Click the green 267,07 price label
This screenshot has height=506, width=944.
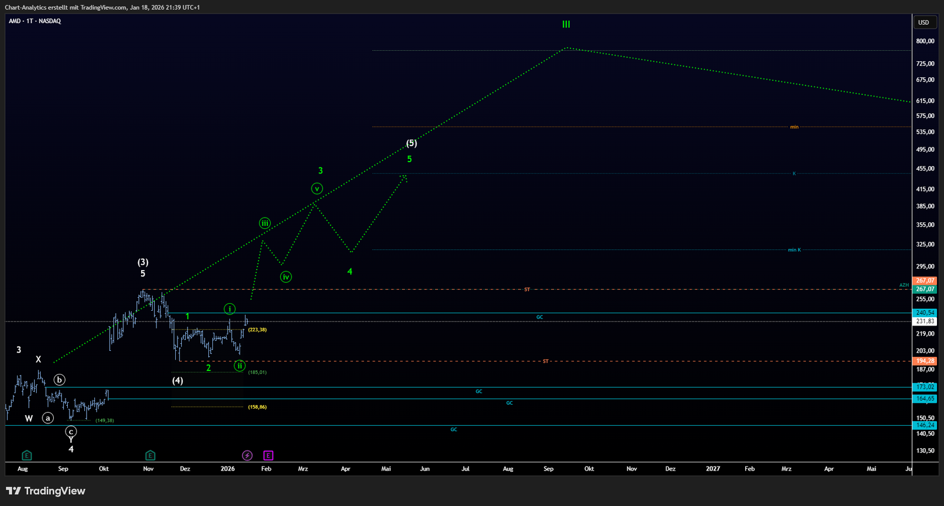(x=925, y=289)
